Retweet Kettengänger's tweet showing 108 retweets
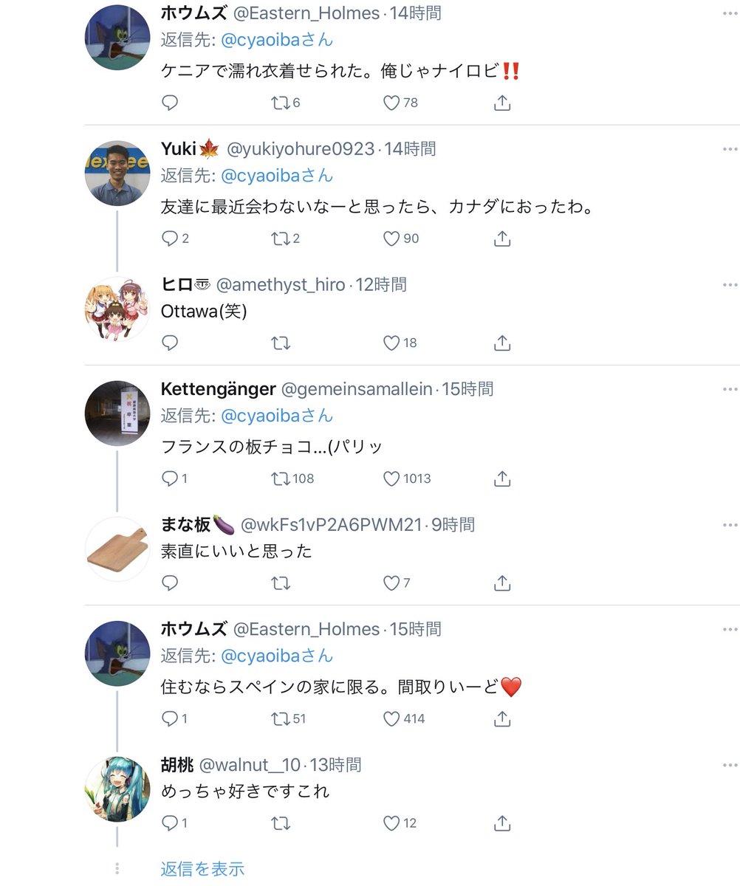The height and width of the screenshot is (886, 740). coord(280,478)
